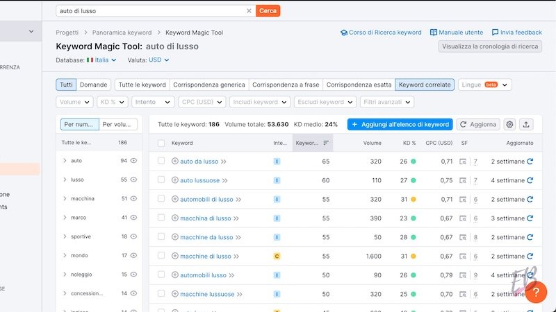Go to Panoramica keyword breadcrumb
The image size is (556, 312).
tap(122, 33)
